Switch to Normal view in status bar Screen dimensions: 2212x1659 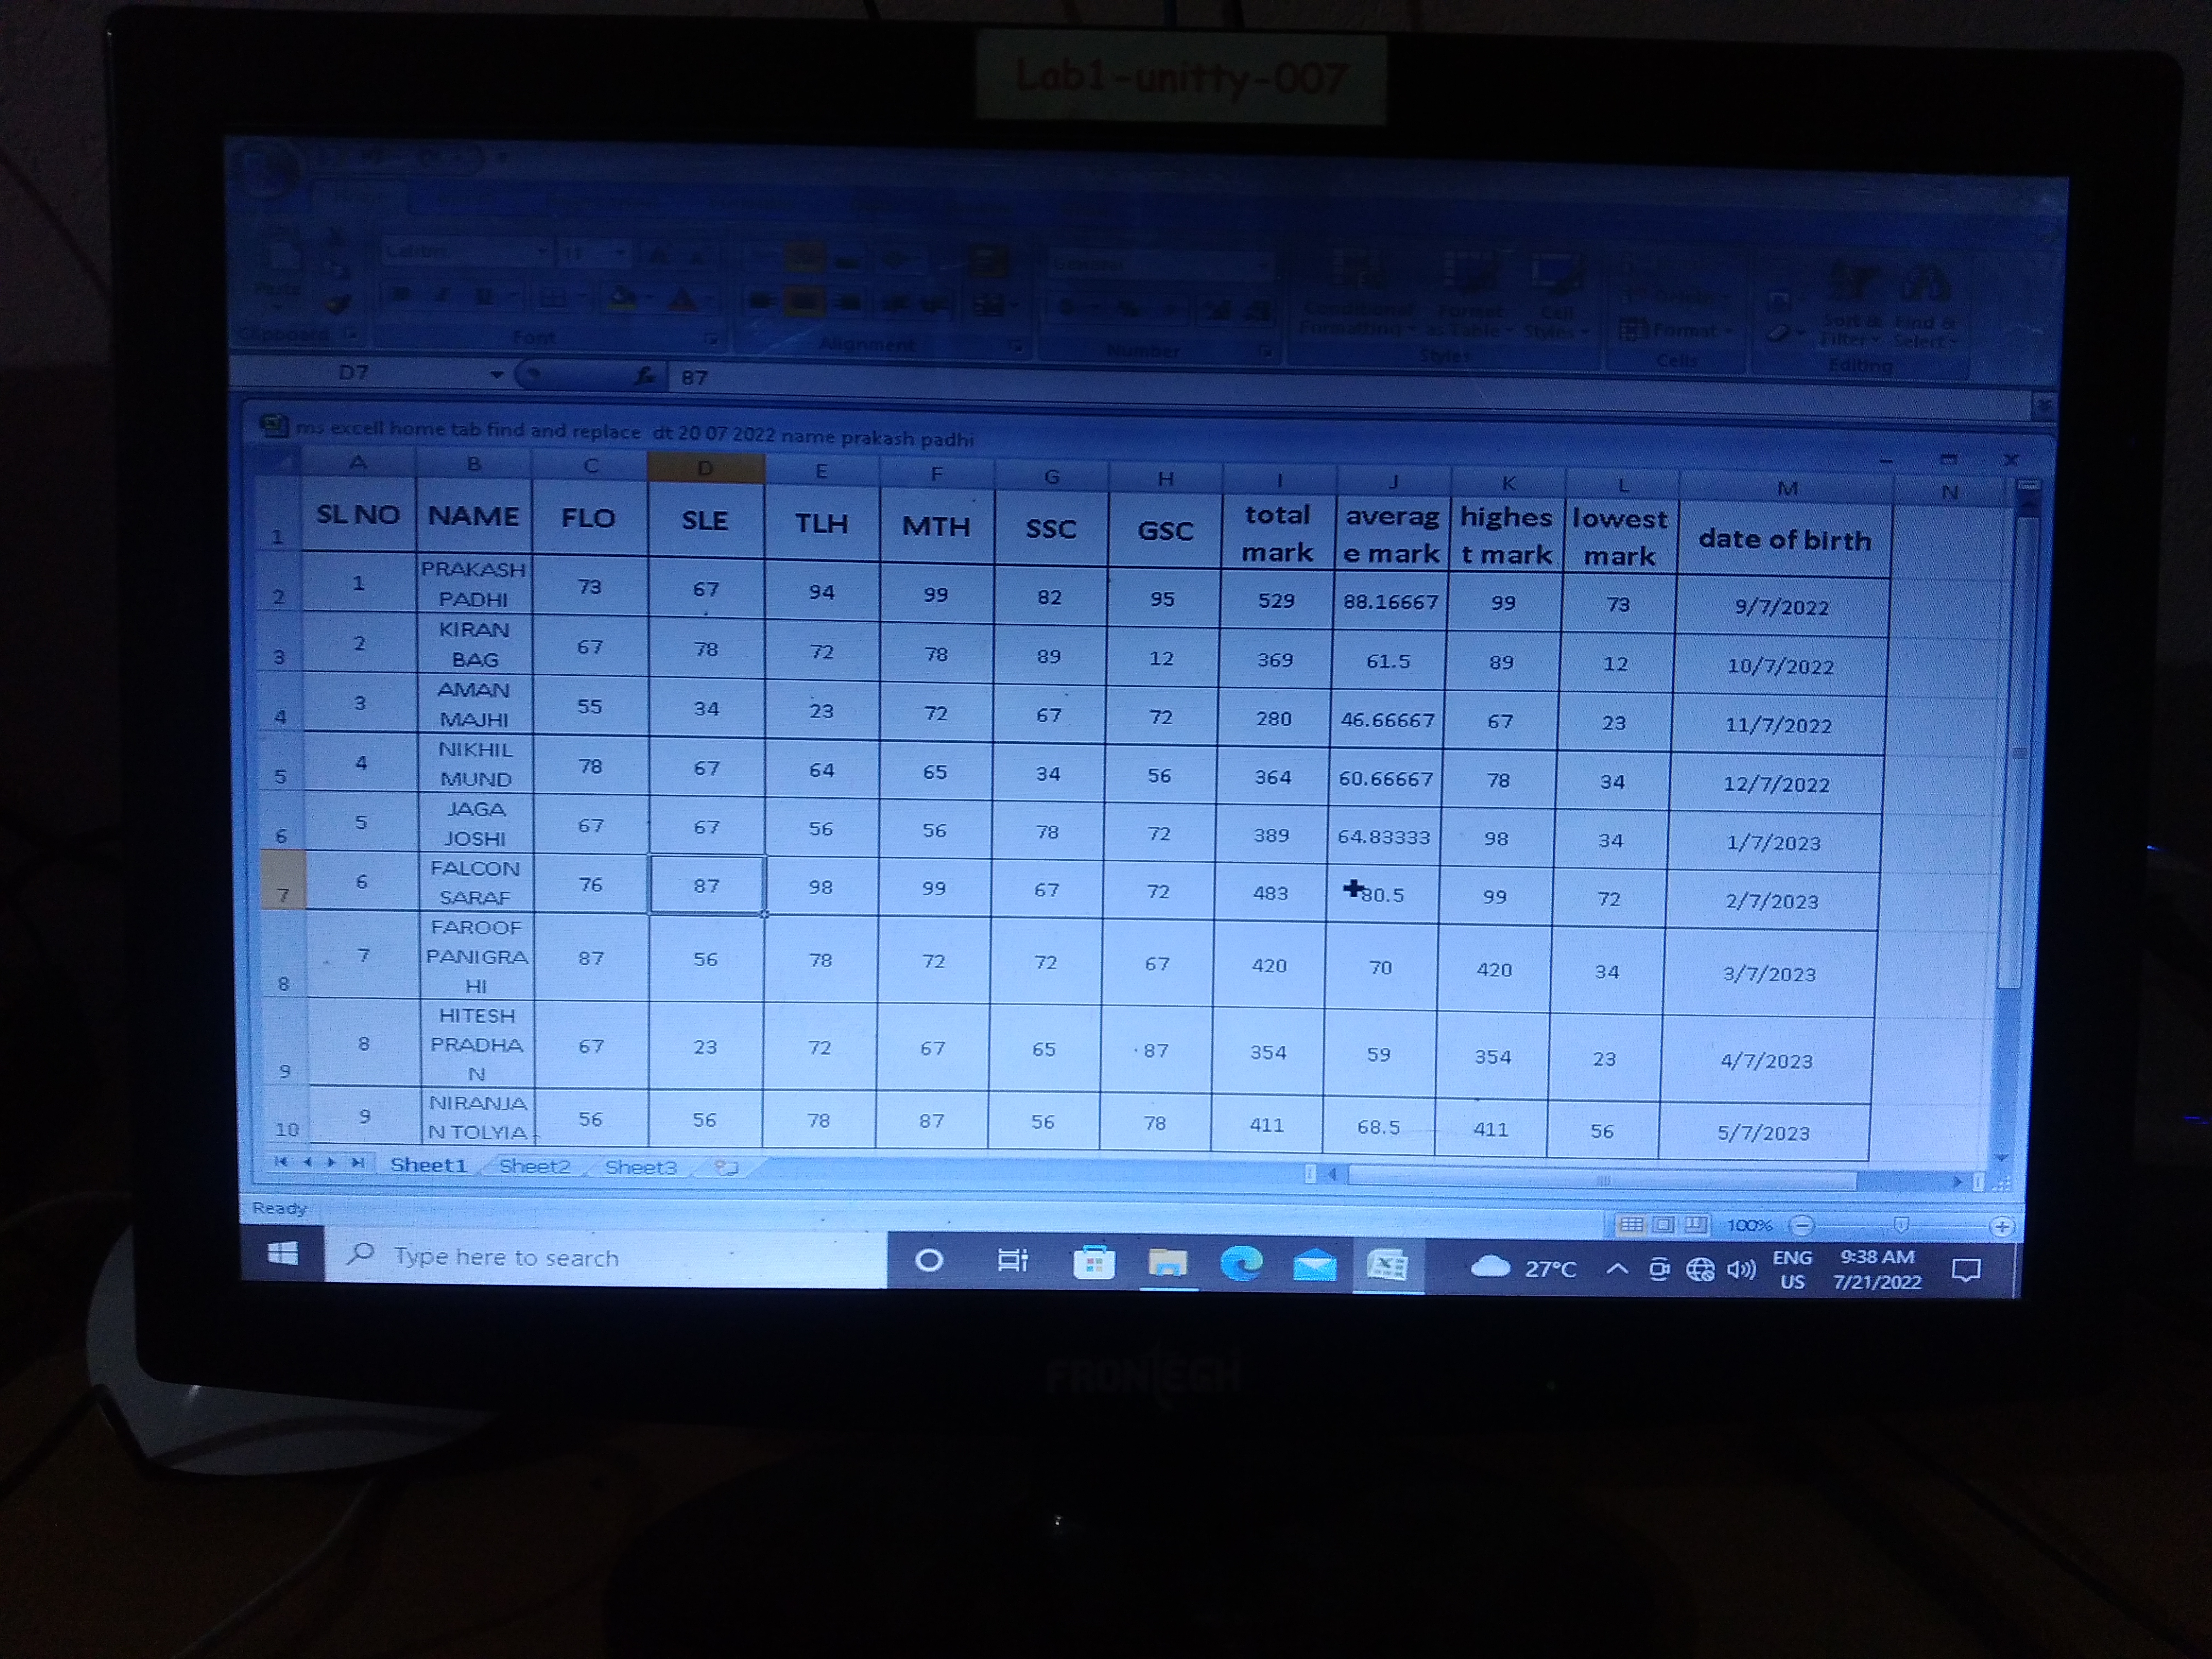[1631, 1225]
